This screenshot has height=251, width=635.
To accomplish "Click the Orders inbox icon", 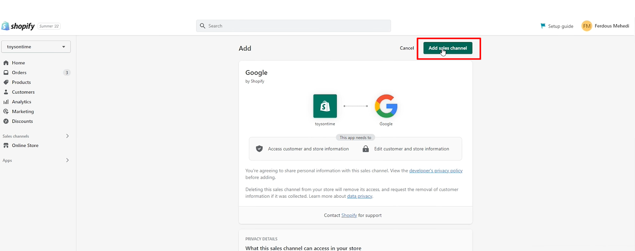I will 6,72.
